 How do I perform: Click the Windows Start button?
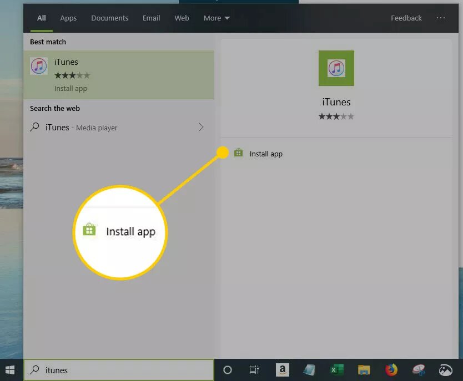(x=10, y=369)
